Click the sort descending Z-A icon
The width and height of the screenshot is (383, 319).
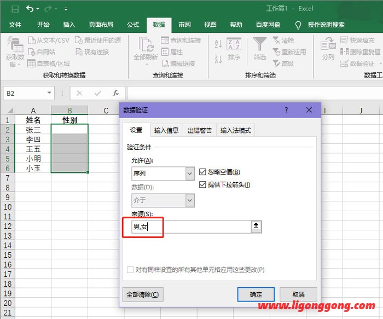pos(218,59)
